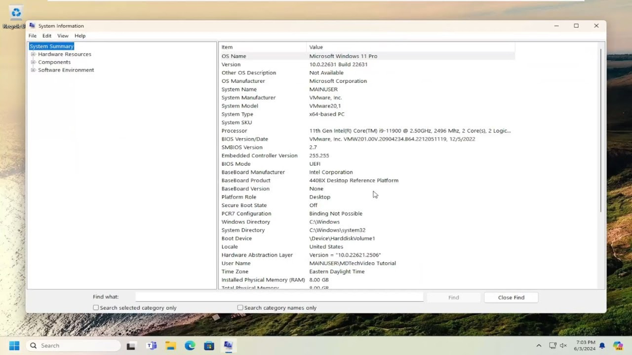The width and height of the screenshot is (632, 355).
Task: Click the \Device\HarddiskVolume1 value
Action: pyautogui.click(x=342, y=238)
